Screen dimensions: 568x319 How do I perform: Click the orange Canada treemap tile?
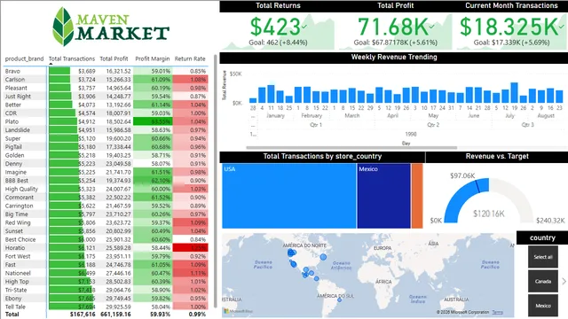tap(417, 196)
